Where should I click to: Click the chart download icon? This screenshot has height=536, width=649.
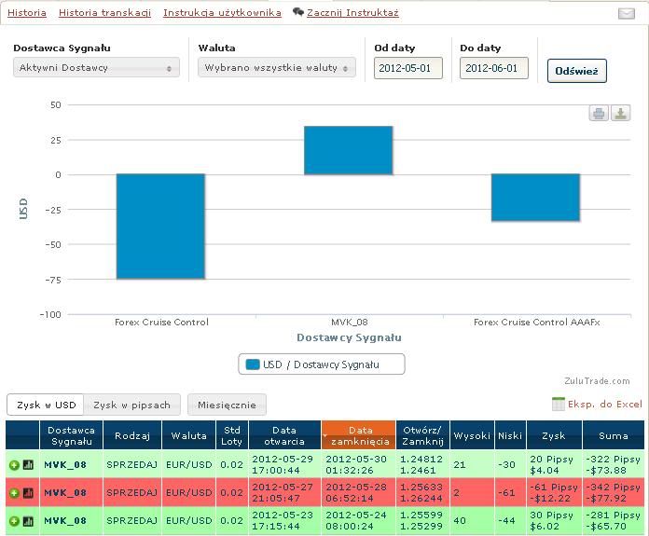tap(620, 113)
